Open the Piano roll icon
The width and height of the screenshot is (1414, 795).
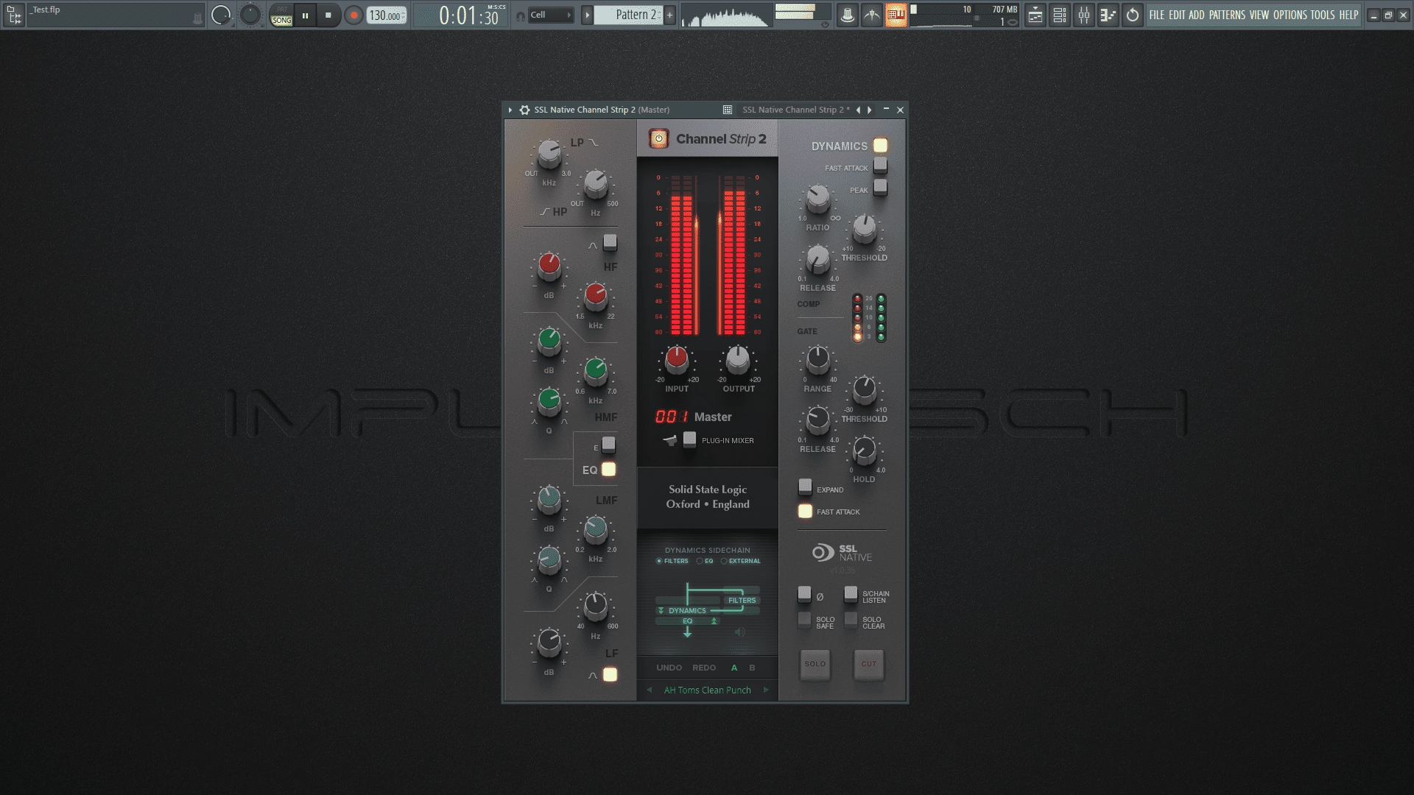pos(1108,15)
